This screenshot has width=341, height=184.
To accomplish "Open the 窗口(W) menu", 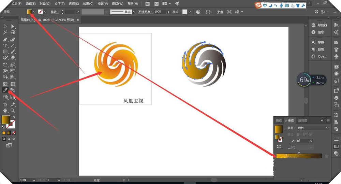I will pyautogui.click(x=117, y=4).
